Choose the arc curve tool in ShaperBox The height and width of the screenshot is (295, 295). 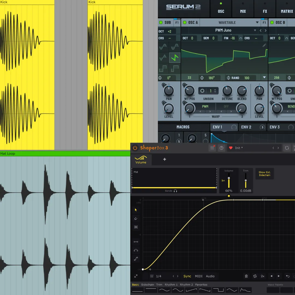tap(136, 250)
